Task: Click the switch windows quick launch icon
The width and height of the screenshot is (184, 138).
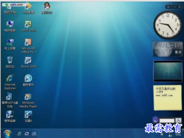Action: 34,134
